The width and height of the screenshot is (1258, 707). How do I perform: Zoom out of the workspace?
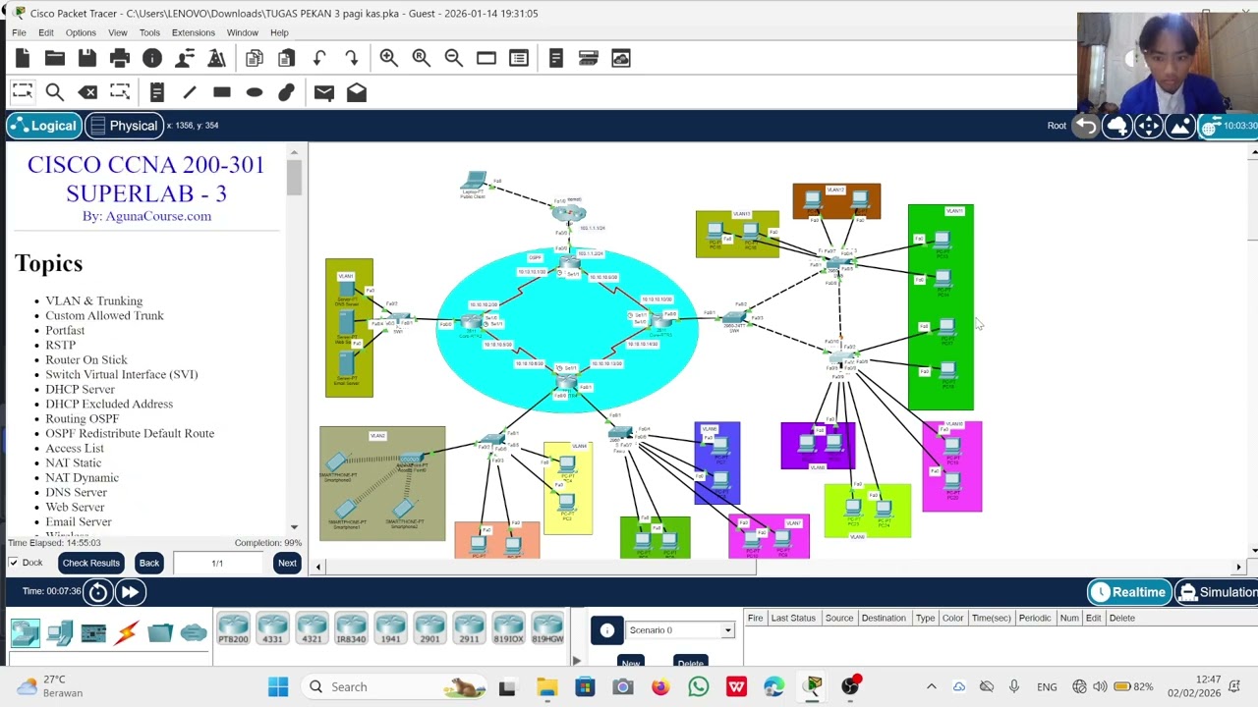(x=454, y=59)
